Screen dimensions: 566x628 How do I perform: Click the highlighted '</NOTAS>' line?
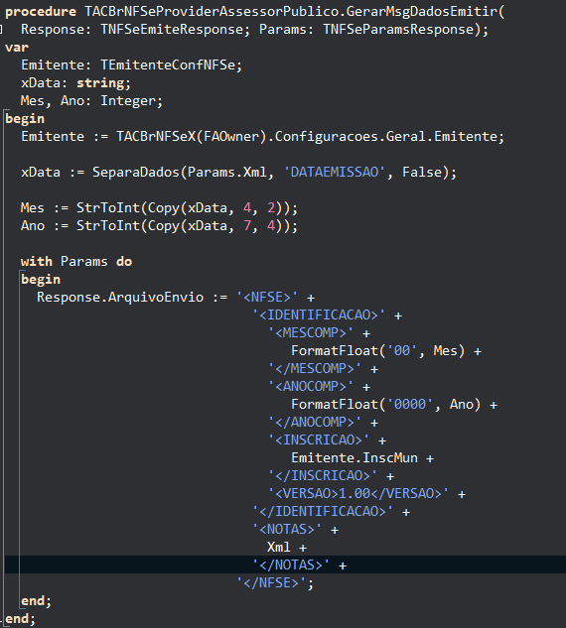click(285, 565)
